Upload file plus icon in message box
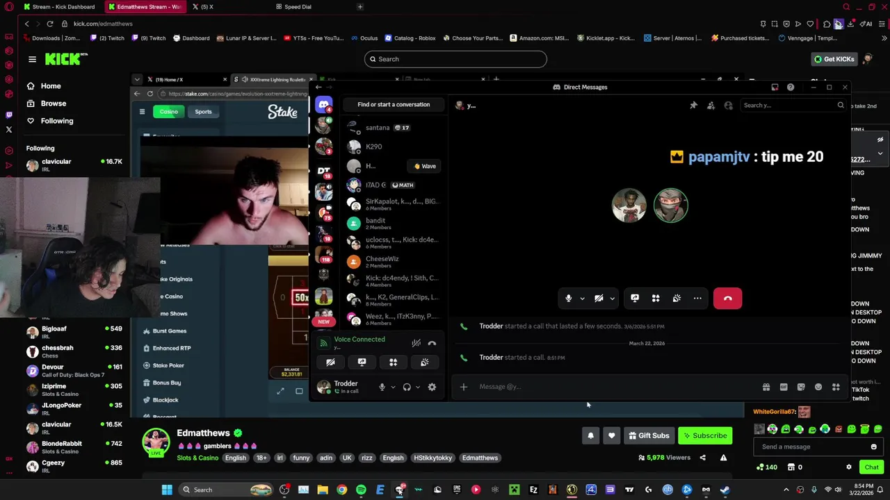 [x=464, y=387]
